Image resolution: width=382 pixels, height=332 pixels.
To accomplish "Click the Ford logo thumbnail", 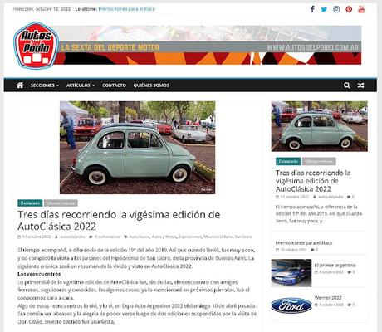I will pos(291,305).
